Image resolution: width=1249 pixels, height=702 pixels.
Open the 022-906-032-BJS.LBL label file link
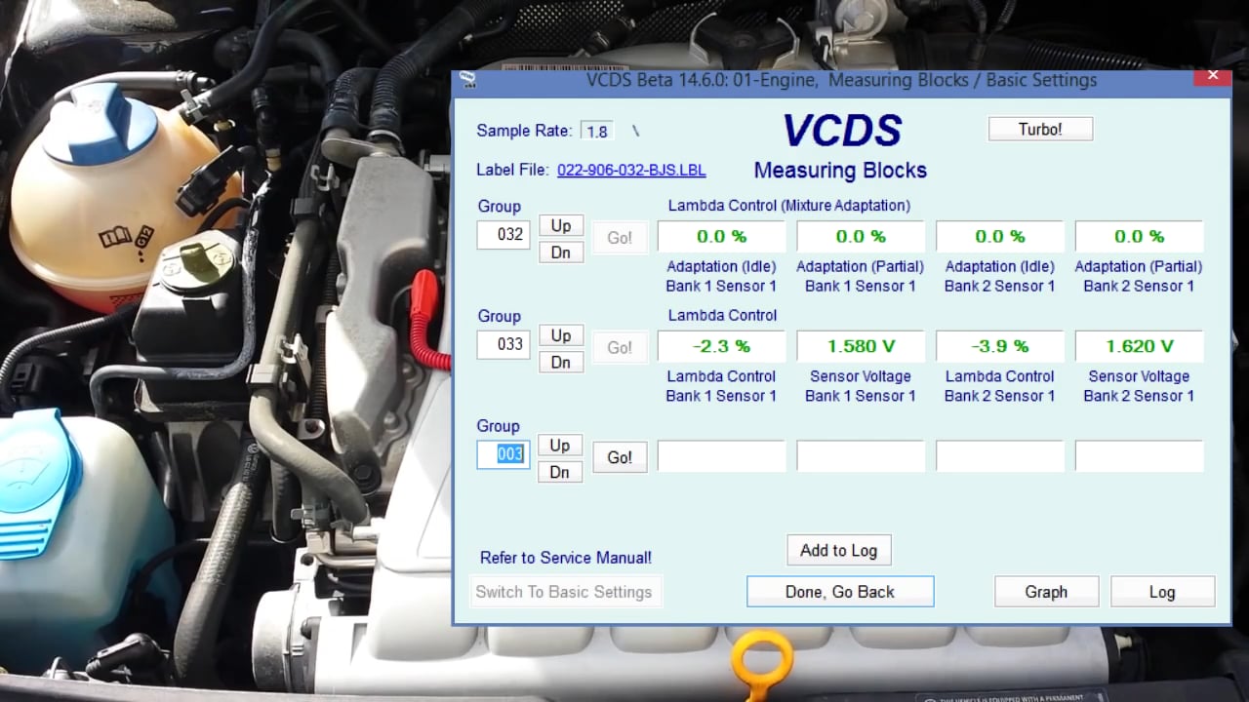coord(631,170)
